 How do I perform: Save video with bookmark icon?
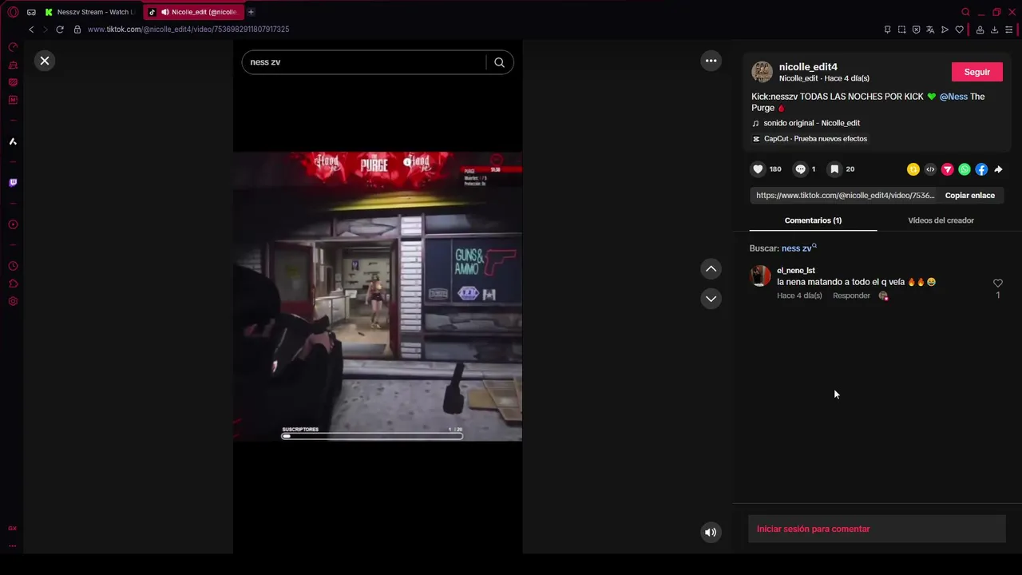834,169
